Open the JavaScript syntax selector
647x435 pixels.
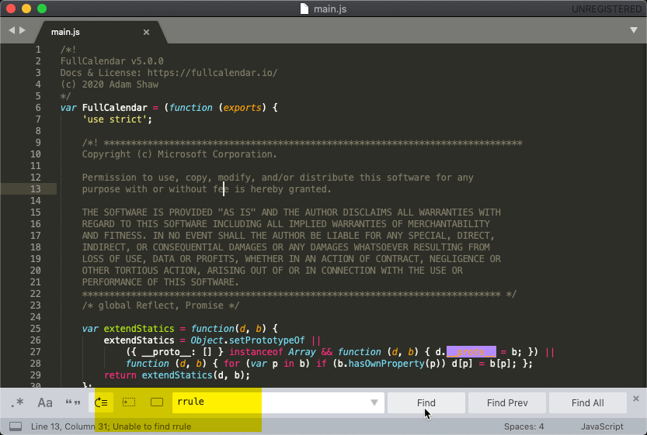click(602, 426)
